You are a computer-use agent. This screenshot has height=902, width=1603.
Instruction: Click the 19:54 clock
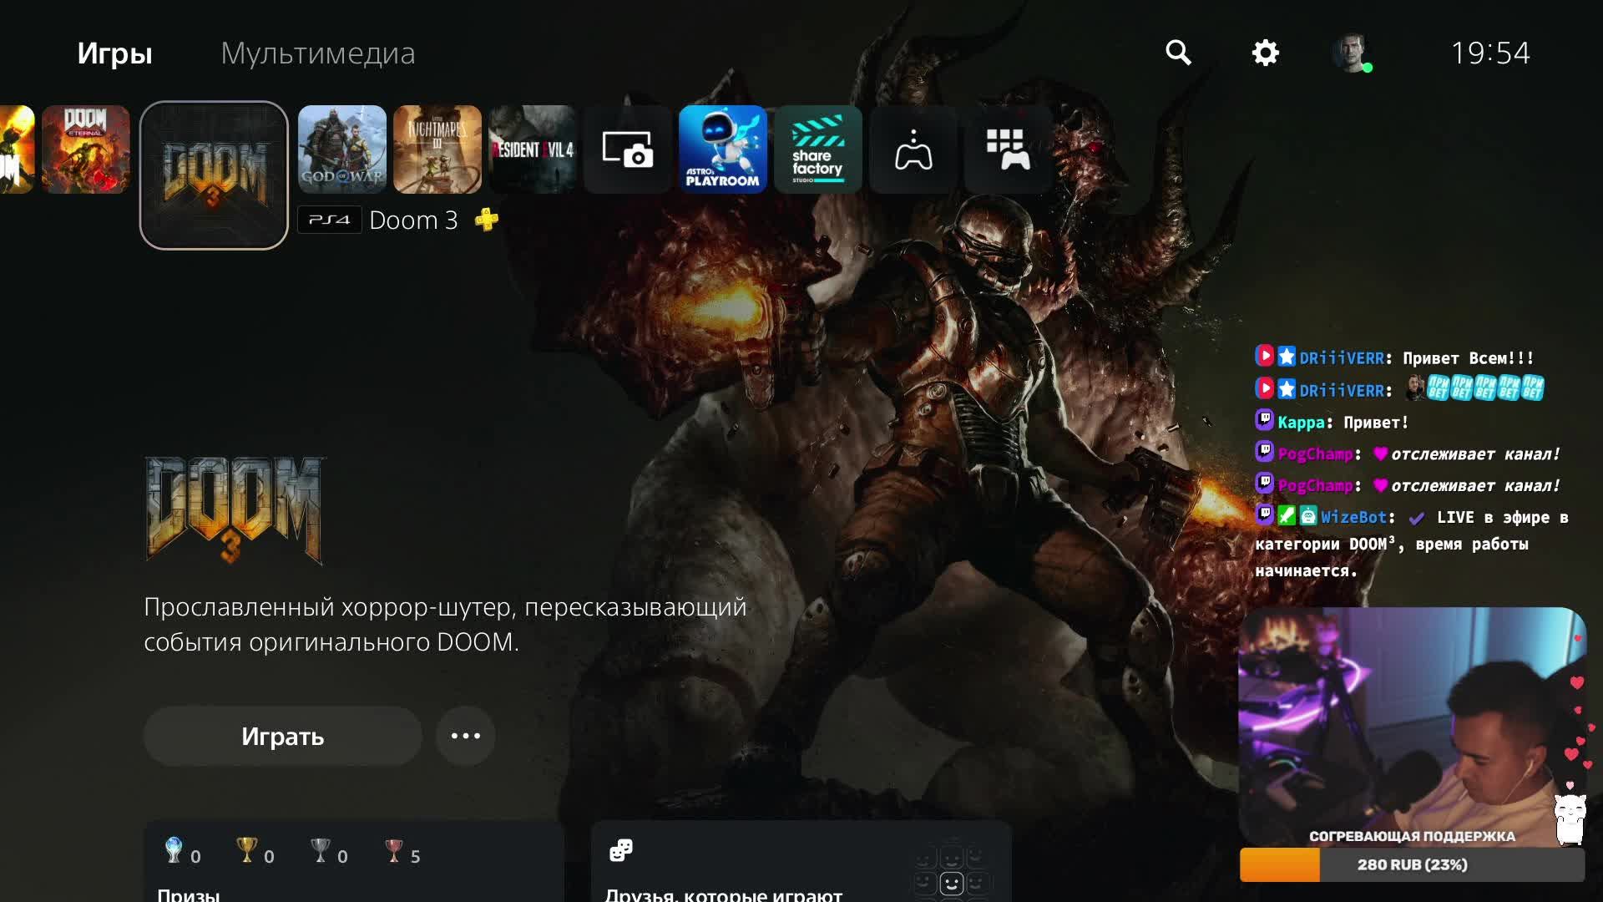1490,53
